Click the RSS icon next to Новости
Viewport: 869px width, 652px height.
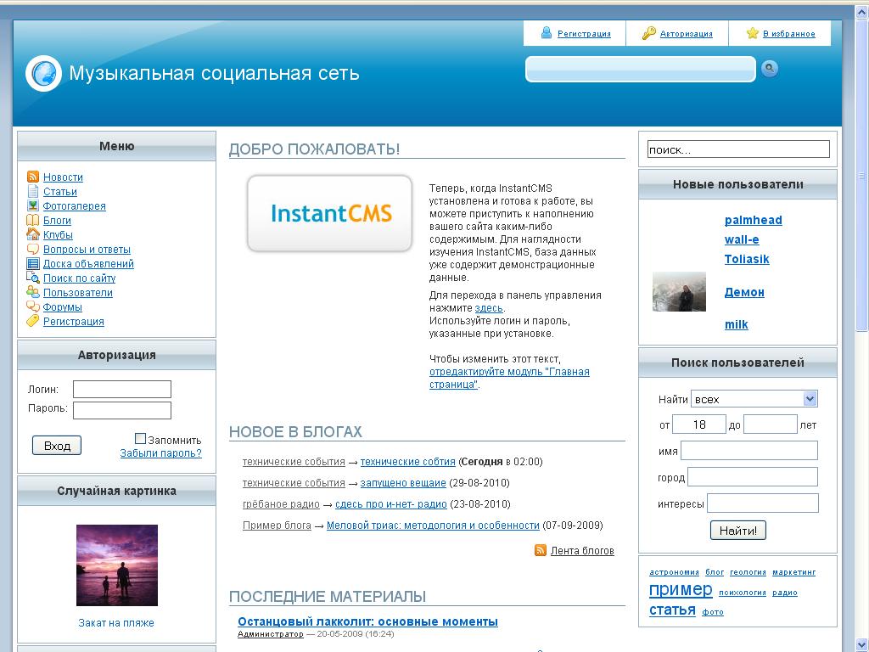[33, 177]
